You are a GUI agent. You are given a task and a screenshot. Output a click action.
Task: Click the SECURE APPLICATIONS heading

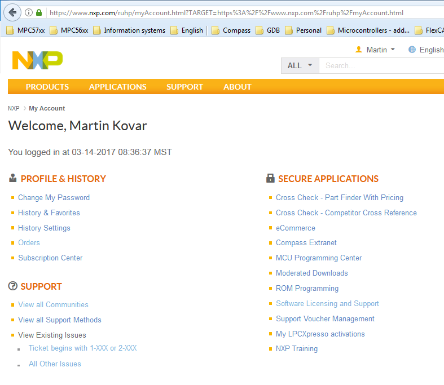pyautogui.click(x=328, y=179)
